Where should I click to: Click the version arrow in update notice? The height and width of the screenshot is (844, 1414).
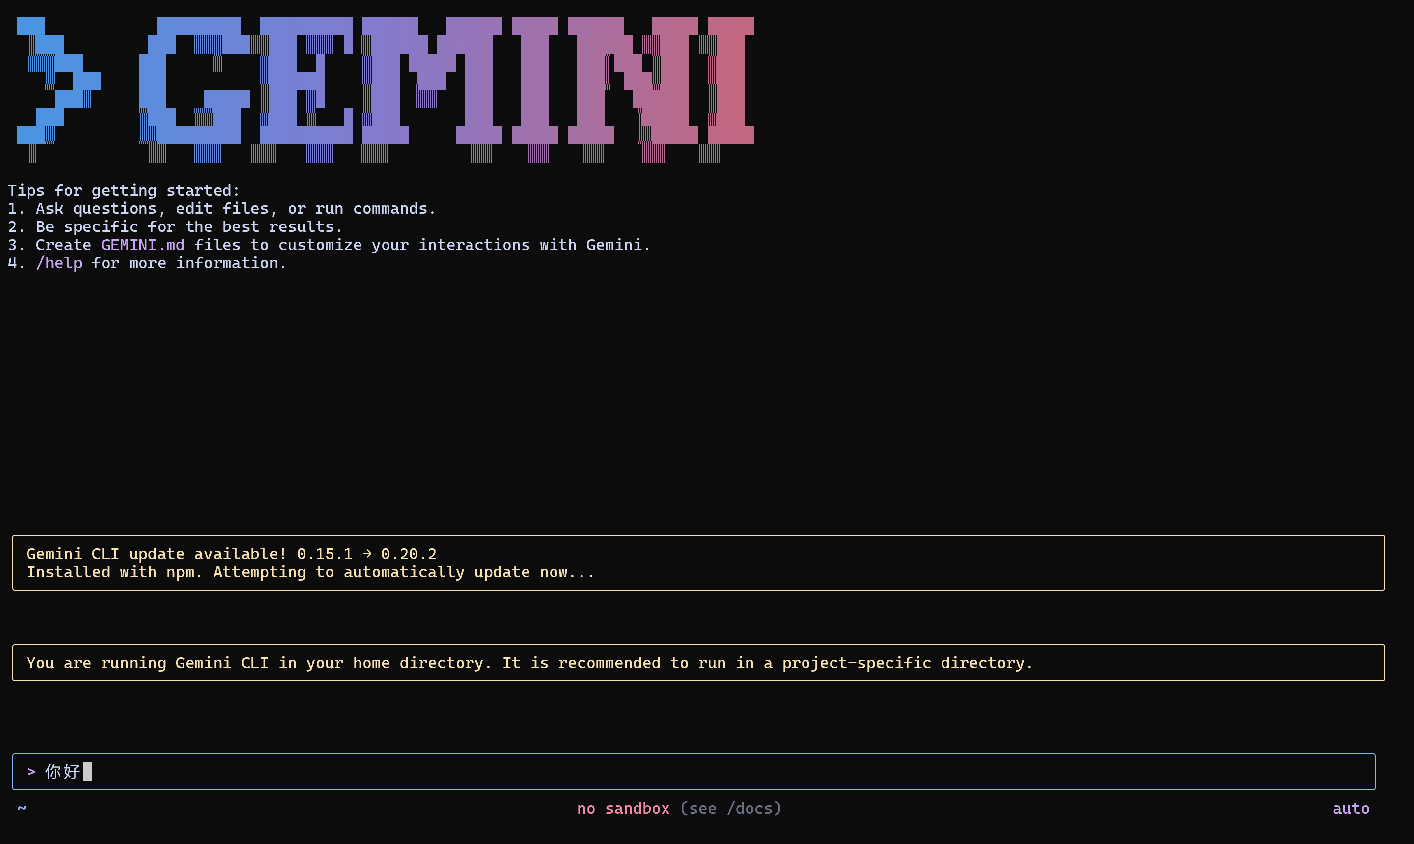click(x=367, y=553)
